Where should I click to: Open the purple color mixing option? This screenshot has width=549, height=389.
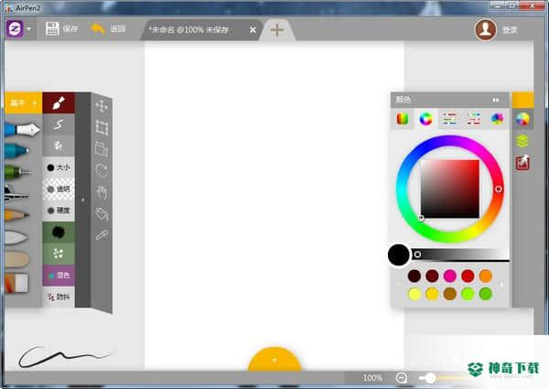click(59, 276)
